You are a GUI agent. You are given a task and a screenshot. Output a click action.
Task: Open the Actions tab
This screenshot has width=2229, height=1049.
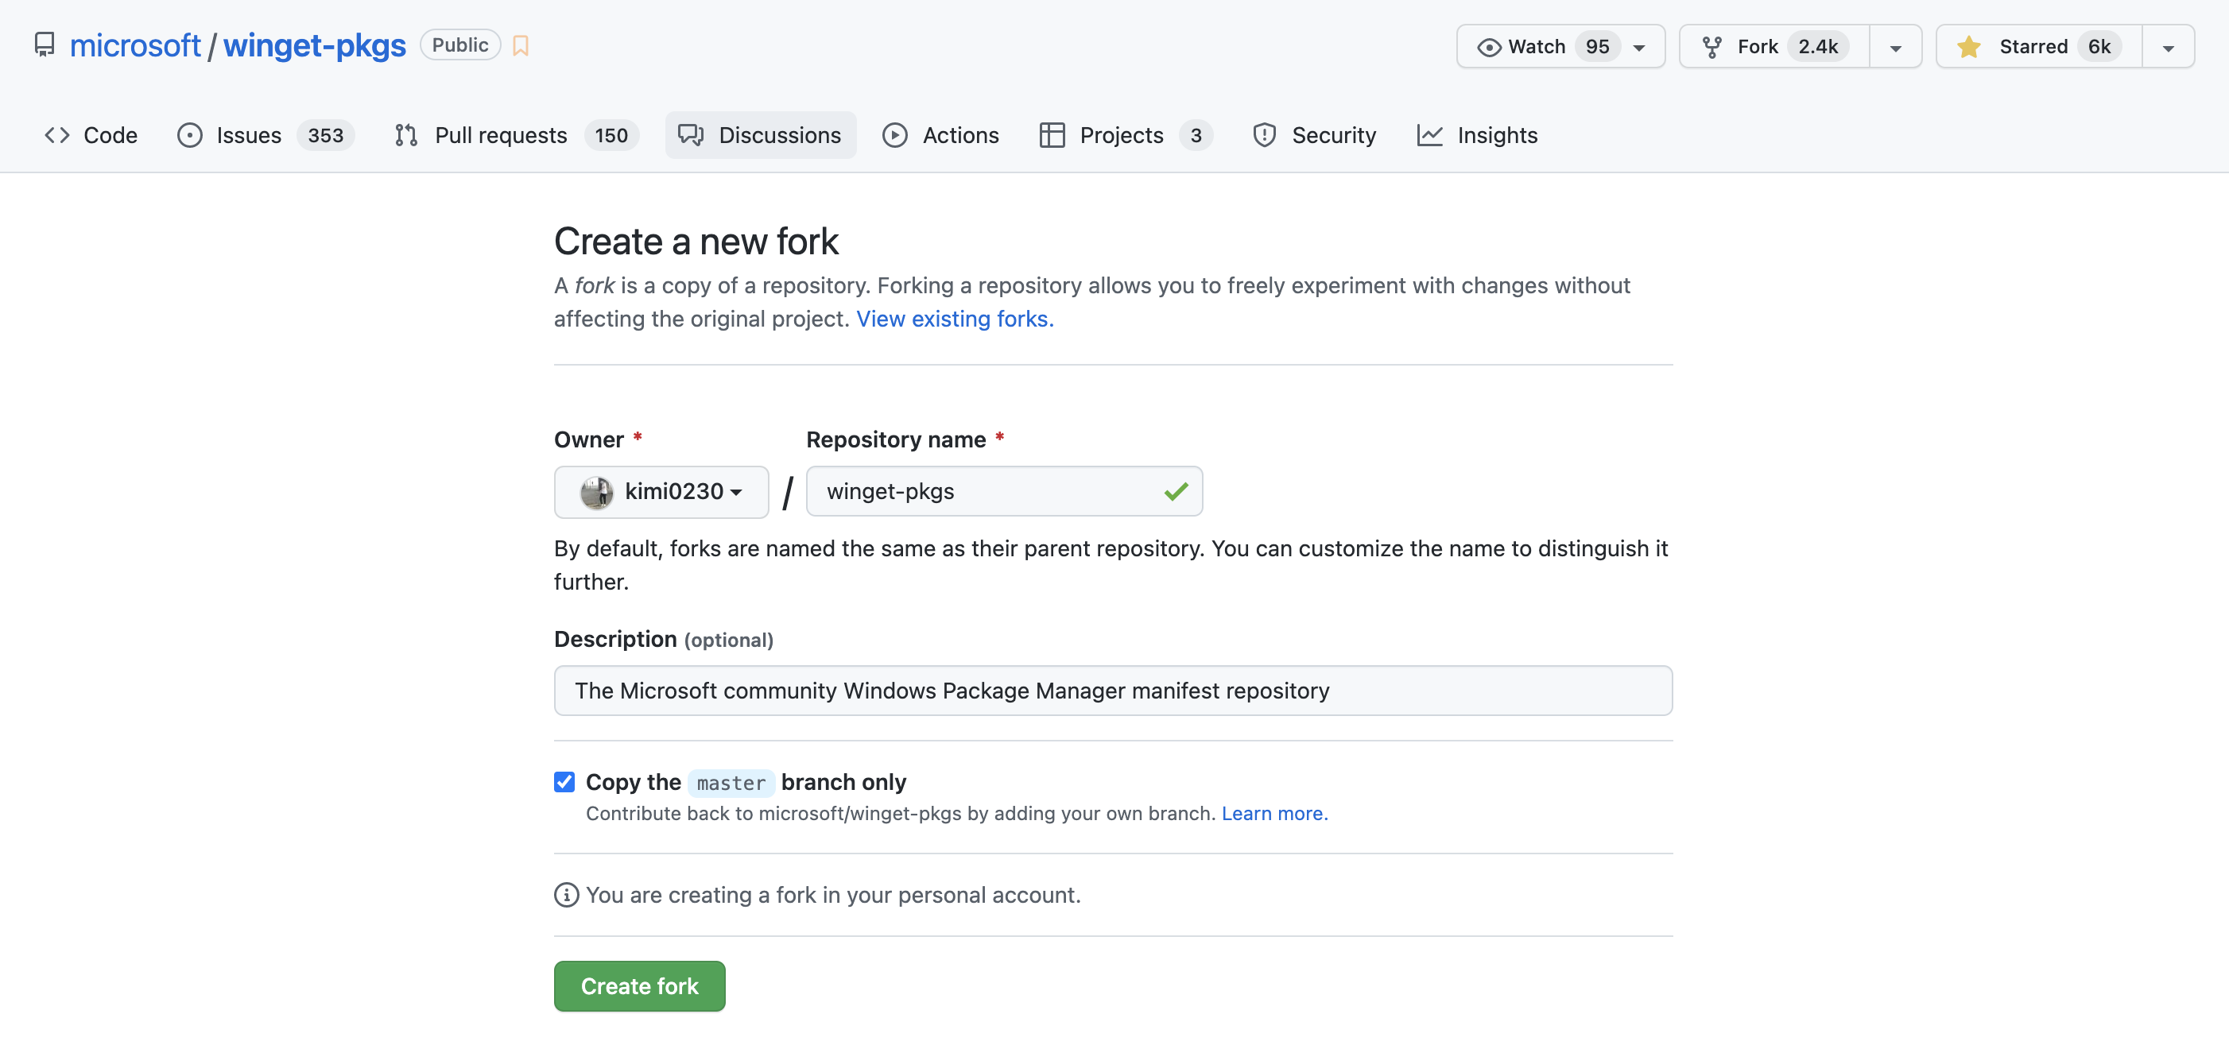click(940, 135)
